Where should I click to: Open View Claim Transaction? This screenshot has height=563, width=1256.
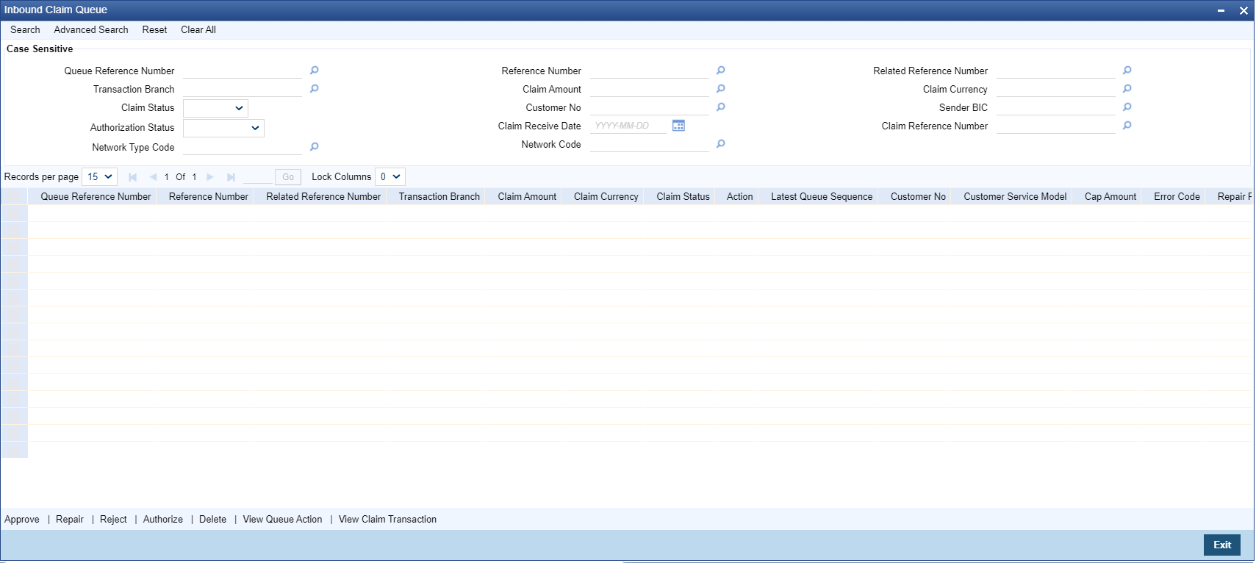(x=387, y=520)
